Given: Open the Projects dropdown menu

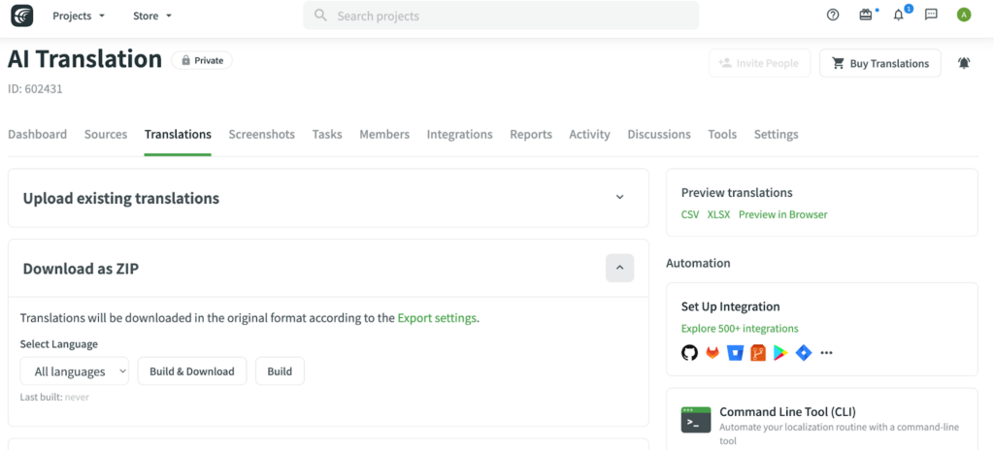Looking at the screenshot, I should [x=79, y=16].
